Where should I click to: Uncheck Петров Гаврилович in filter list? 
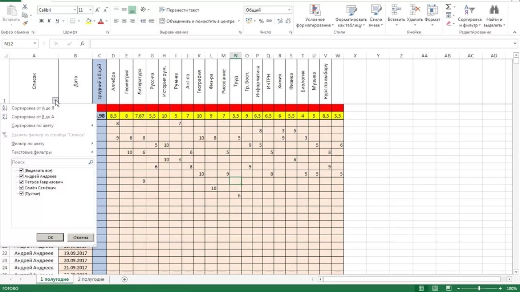point(22,182)
